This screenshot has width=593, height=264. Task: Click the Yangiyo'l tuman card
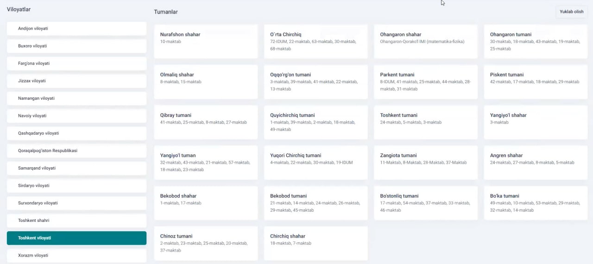[x=206, y=163]
